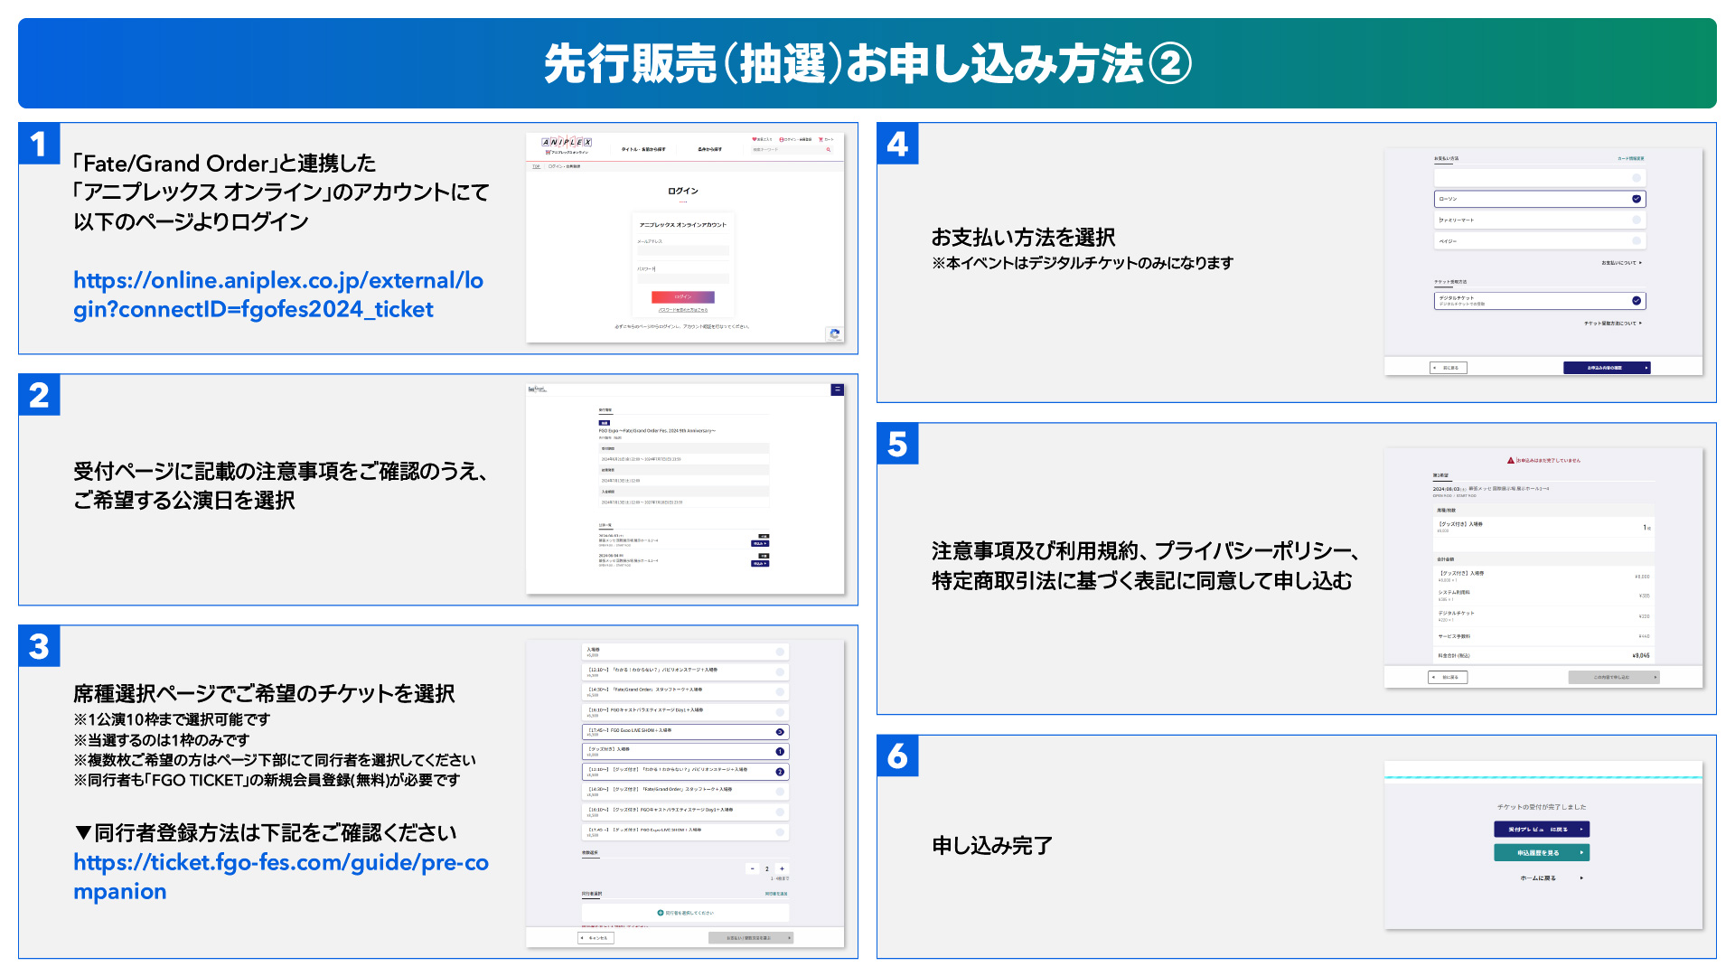This screenshot has height=976, width=1735.
Task: Open the タイトル・名前から探す menu item
Action: pyautogui.click(x=643, y=149)
